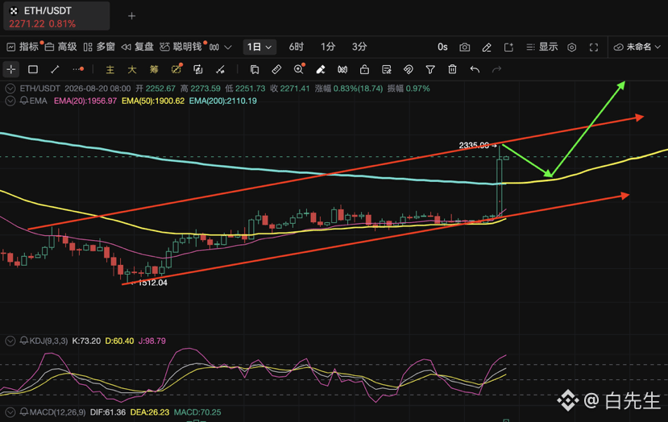Click the refresh-square sync icon
This screenshot has width=668, height=422.
(x=198, y=69)
